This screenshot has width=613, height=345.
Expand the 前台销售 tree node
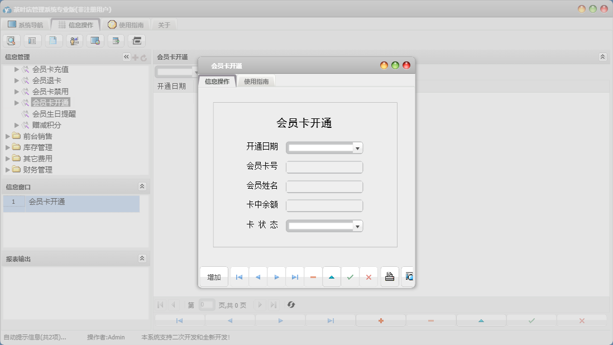pos(7,136)
